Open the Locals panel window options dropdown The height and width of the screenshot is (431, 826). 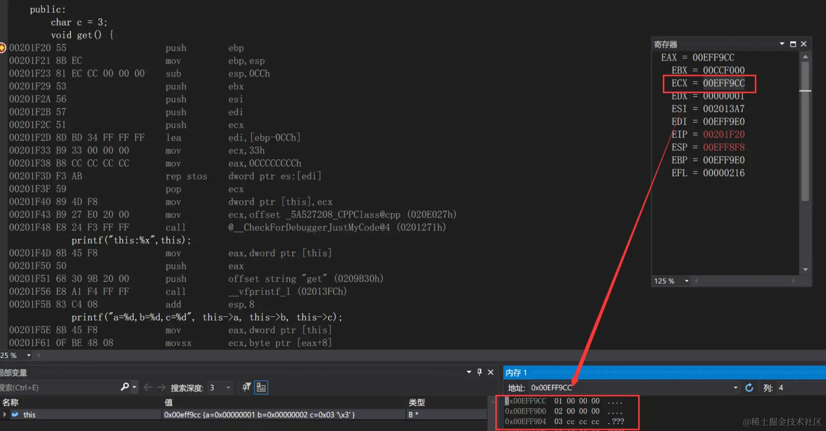click(469, 372)
